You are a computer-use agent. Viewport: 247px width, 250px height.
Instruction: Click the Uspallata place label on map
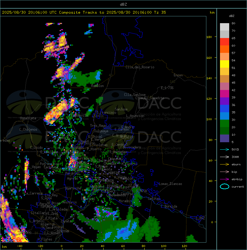(28, 118)
